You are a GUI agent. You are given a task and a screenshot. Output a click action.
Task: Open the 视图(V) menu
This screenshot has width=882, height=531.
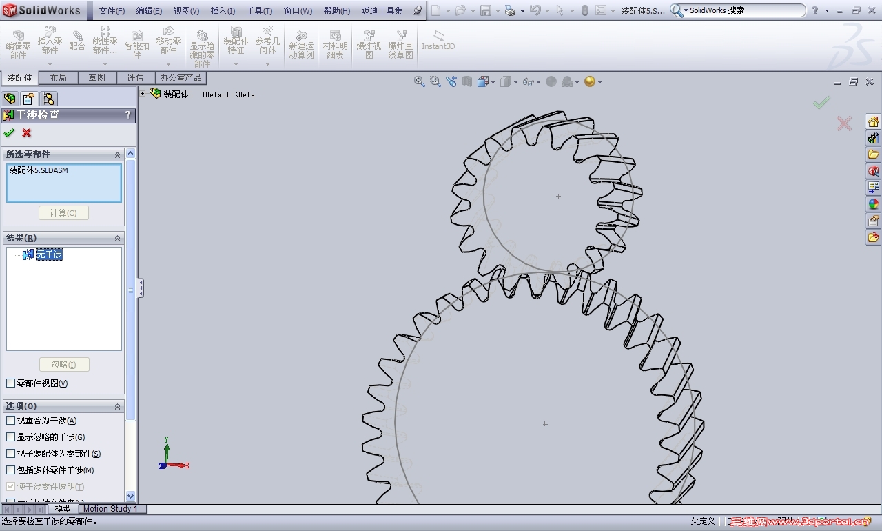pyautogui.click(x=186, y=11)
